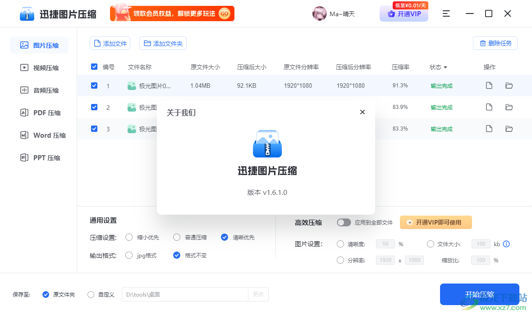Select 分辨率 image setting radio
This screenshot has width=532, height=315.
[340, 260]
